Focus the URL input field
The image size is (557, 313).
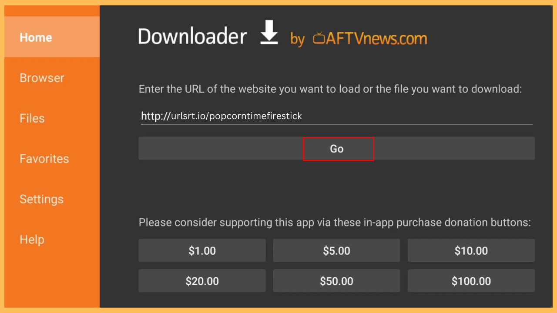[336, 116]
